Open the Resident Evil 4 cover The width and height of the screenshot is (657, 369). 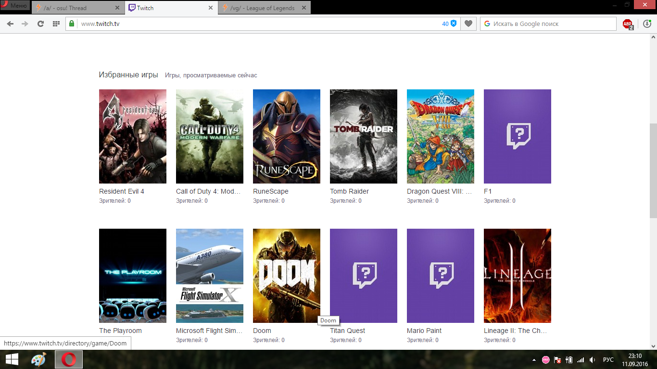coord(133,136)
